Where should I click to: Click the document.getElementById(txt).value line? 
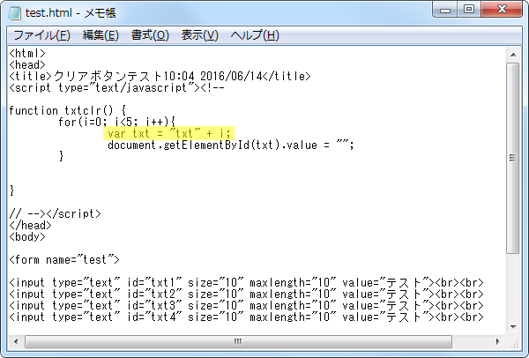(x=231, y=145)
